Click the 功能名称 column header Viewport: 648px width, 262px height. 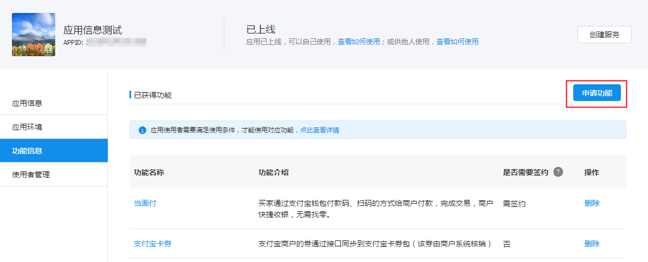[x=149, y=173]
